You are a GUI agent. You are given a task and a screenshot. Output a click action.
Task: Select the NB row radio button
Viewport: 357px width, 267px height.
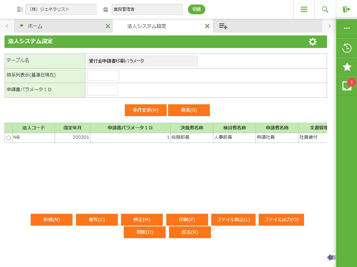[x=9, y=138]
